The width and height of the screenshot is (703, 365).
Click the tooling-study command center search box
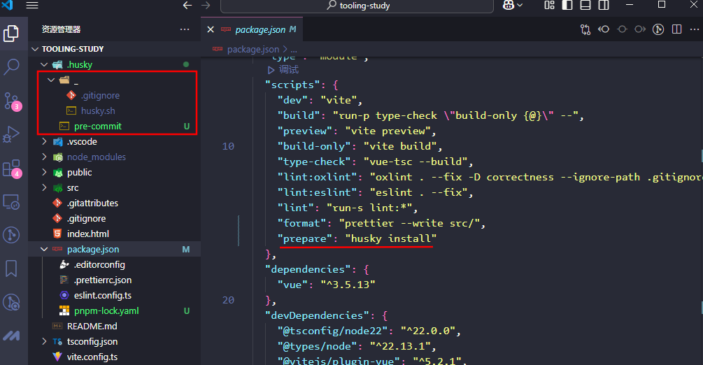(358, 6)
